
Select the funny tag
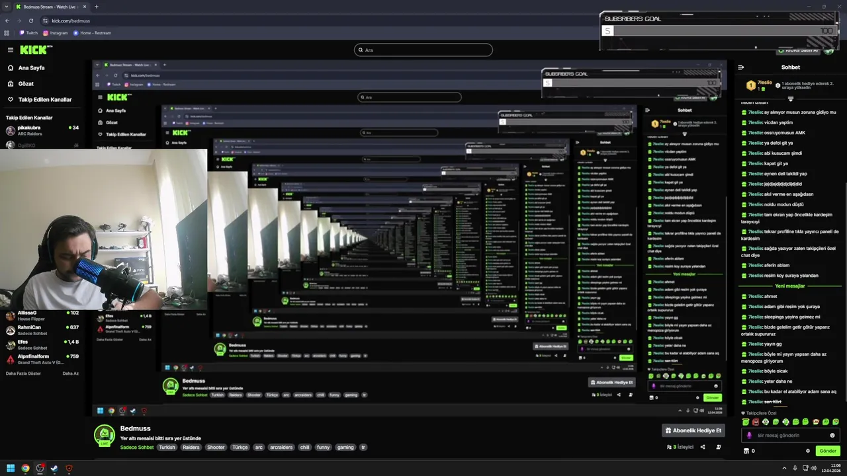click(x=323, y=448)
